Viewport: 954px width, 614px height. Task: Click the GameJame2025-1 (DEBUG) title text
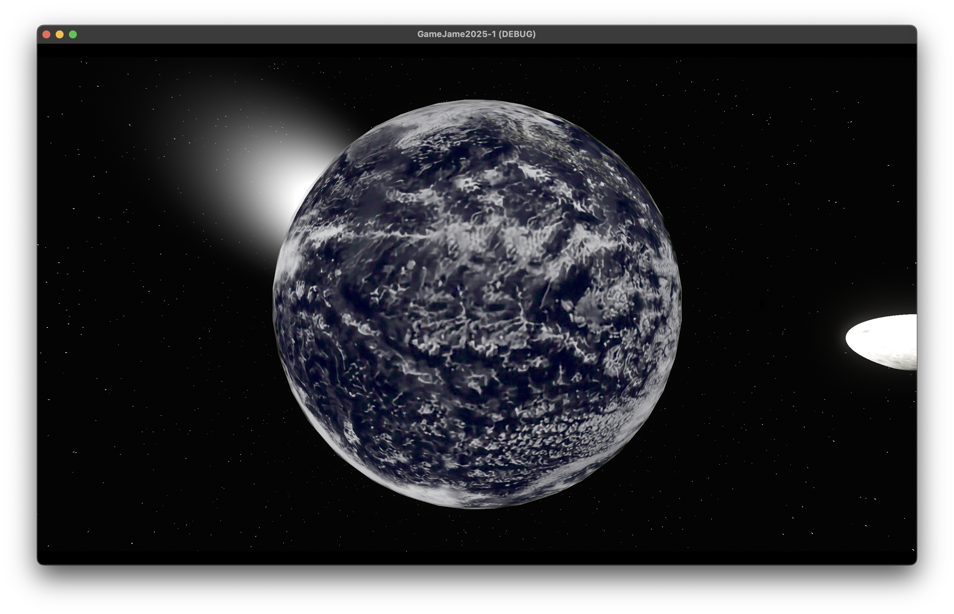click(477, 34)
